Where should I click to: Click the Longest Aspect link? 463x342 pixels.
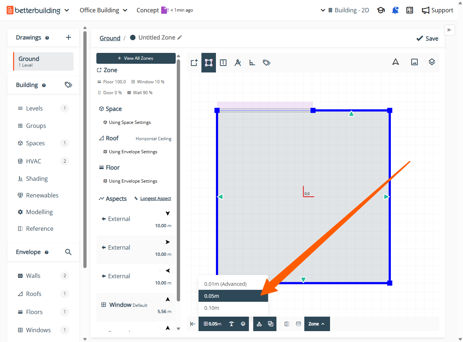pyautogui.click(x=155, y=199)
